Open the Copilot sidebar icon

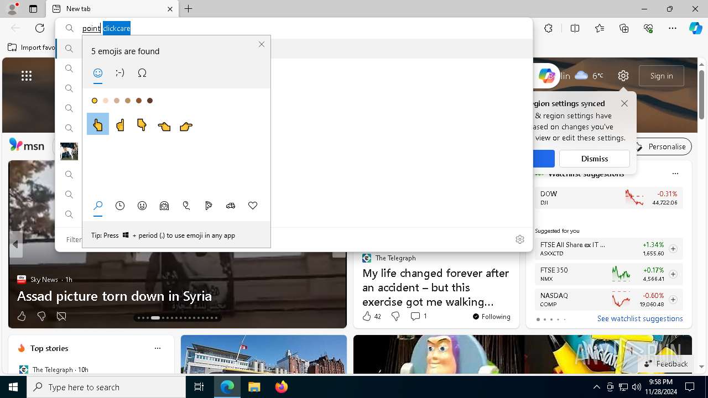coord(695,28)
